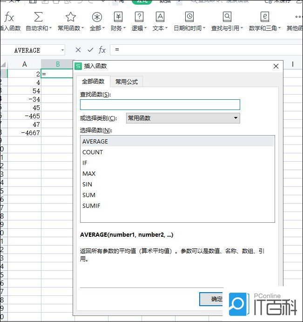Open the Text functions A icon
The image size is (303, 322).
160,17
